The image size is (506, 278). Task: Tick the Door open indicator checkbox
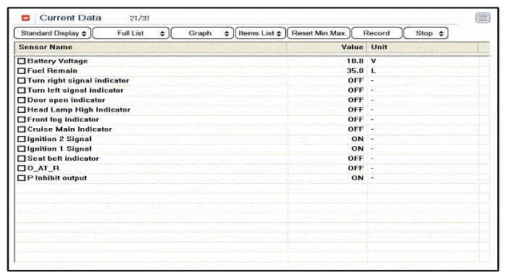point(22,100)
